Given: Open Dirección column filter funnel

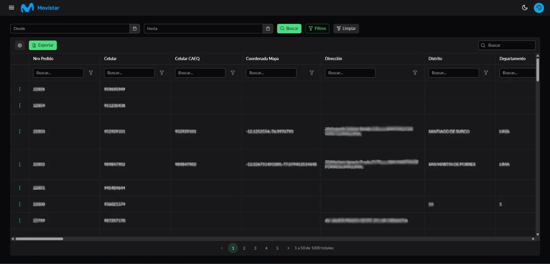Looking at the screenshot, I should point(415,73).
